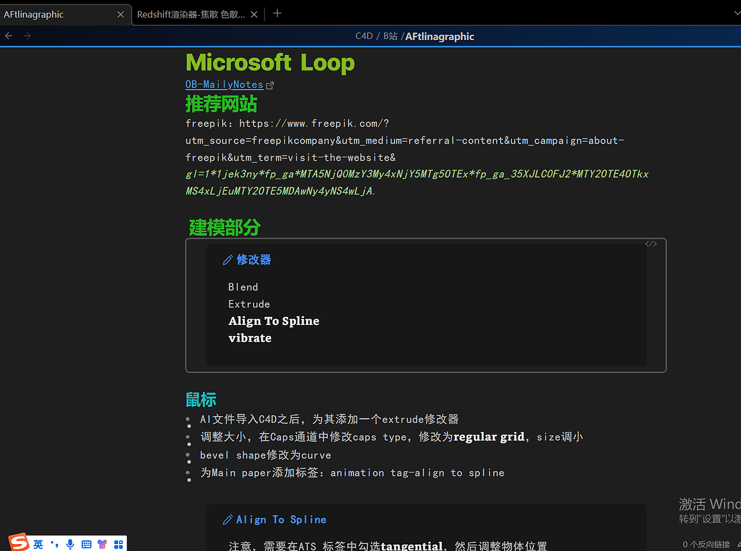Open code view with the </> icon
Screen dimensions: 741x551
coord(651,243)
